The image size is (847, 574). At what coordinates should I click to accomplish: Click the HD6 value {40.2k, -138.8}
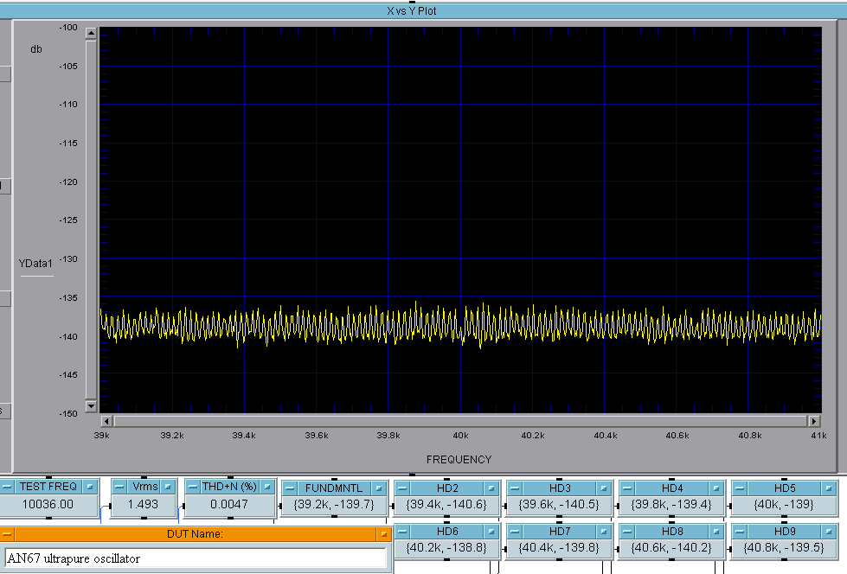446,548
